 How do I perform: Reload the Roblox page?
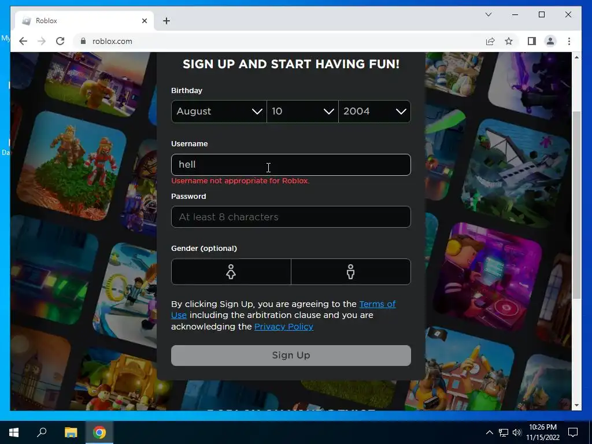[60, 41]
